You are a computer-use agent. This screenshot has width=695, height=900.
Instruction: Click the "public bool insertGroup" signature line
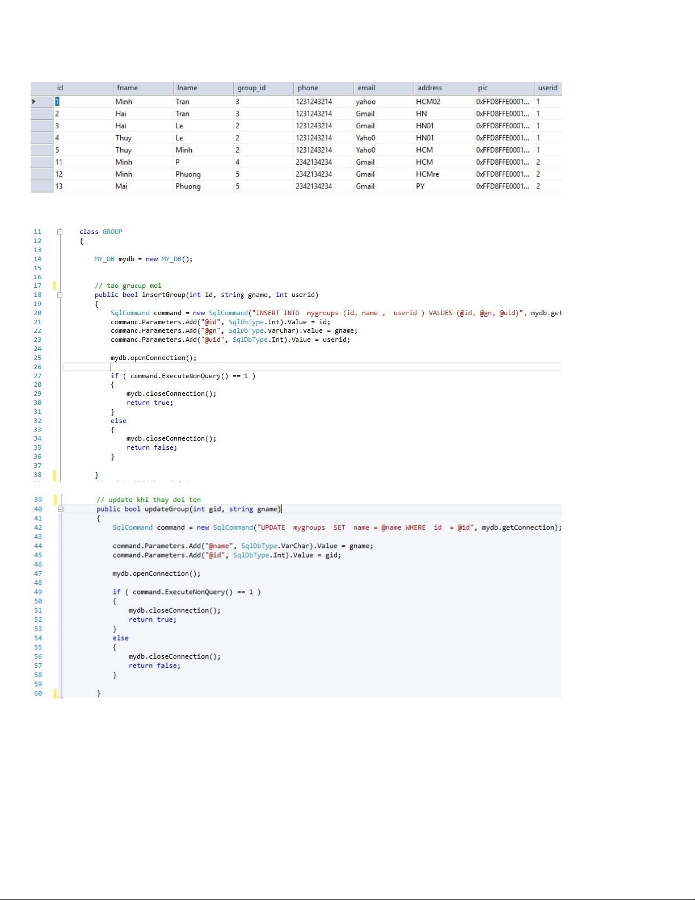[207, 295]
